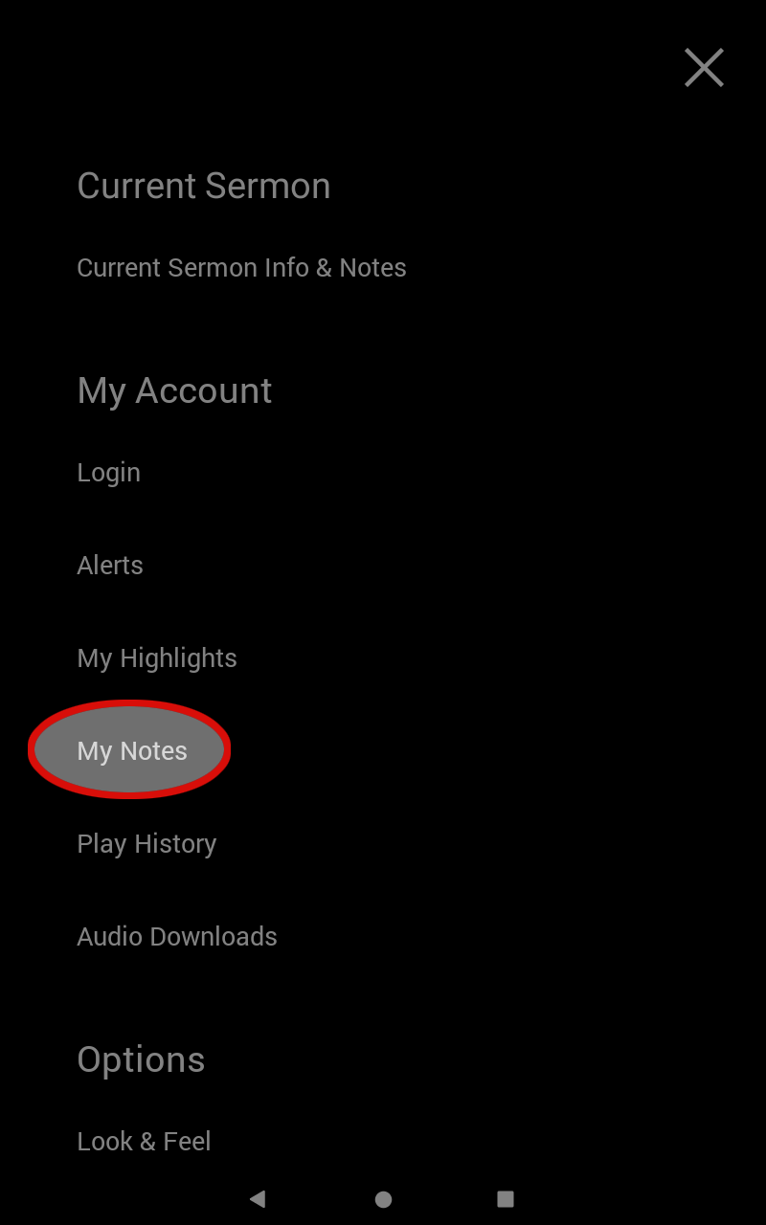Dismiss this side menu with the cross
The width and height of the screenshot is (766, 1225).
pyautogui.click(x=704, y=68)
